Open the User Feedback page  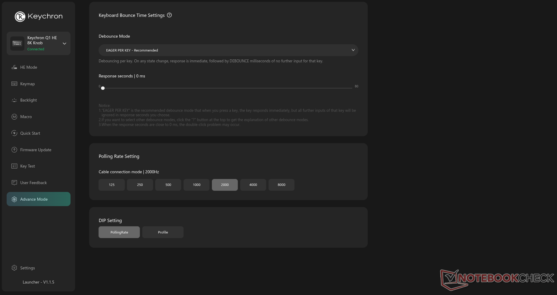tap(33, 183)
